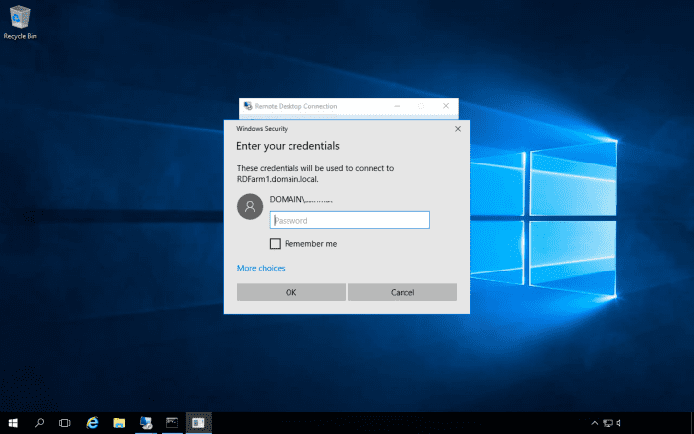The height and width of the screenshot is (434, 694).
Task: Open the More choices link
Action: pyautogui.click(x=261, y=268)
